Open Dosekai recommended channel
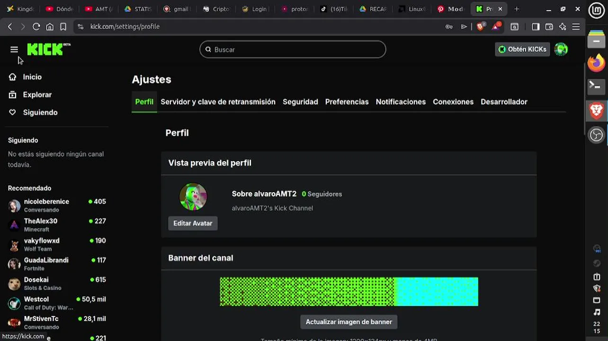Viewport: 608px width, 341px height. point(57,283)
